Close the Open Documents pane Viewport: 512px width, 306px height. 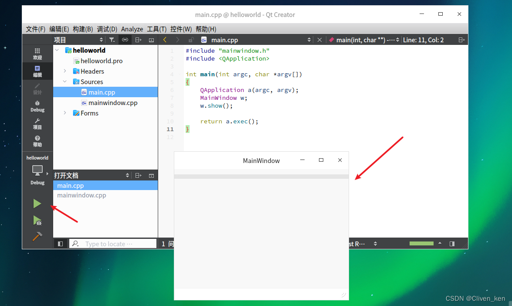(151, 175)
